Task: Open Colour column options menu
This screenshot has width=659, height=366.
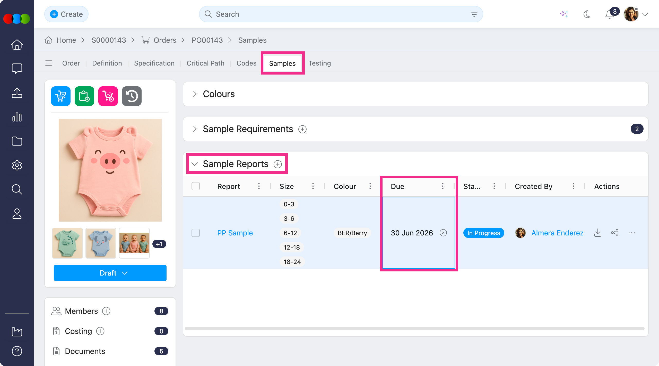Action: pos(370,186)
